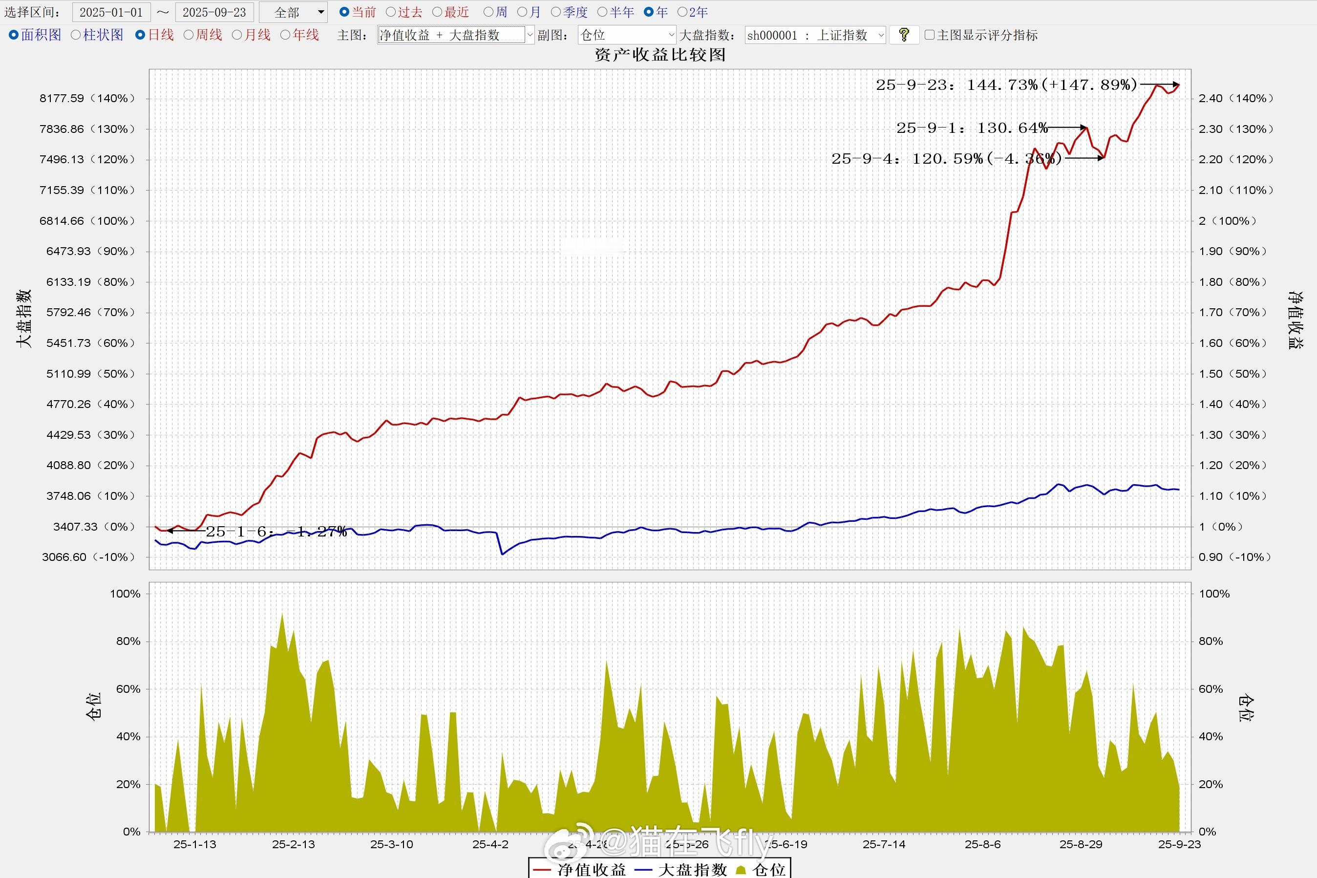This screenshot has height=878, width=1317.
Task: Click annotation 25-1-6: -1.27%
Action: click(x=276, y=532)
